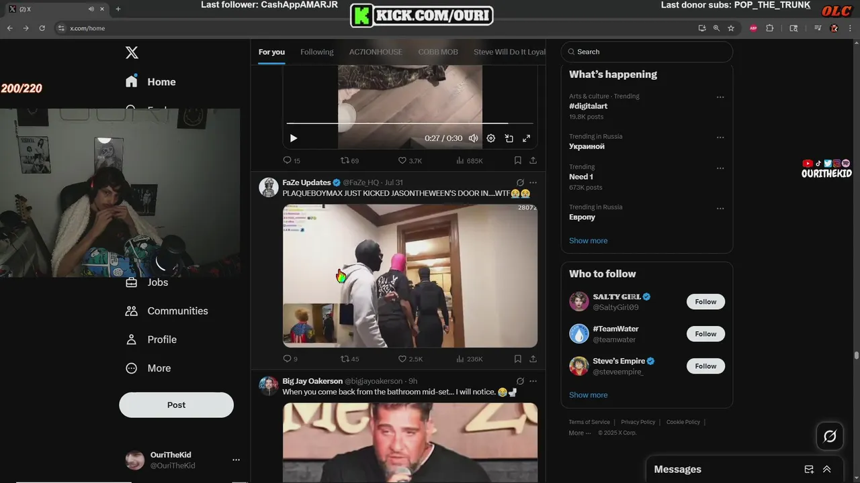The image size is (860, 483).
Task: Expand the Messages drawer
Action: click(x=827, y=470)
